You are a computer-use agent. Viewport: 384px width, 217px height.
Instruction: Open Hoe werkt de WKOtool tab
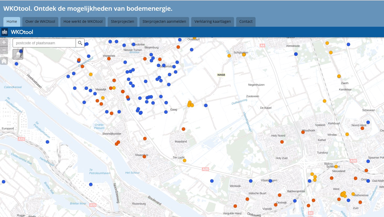pos(83,21)
